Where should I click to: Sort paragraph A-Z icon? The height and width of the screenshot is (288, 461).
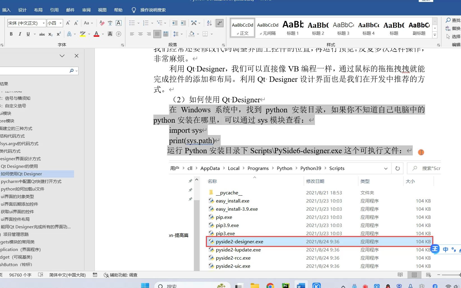point(209,23)
